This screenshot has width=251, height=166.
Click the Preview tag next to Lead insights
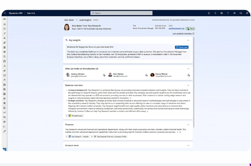[96, 20]
